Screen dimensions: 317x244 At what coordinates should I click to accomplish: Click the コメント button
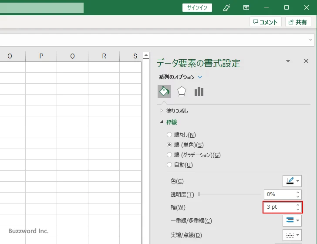(265, 22)
